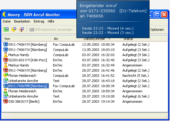
Task: Click the delete entry toolbar icon
Action: (x=6, y=29)
